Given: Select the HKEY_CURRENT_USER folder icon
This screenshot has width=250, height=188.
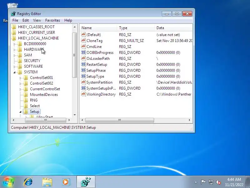Looking at the screenshot, I should (x=14, y=33).
